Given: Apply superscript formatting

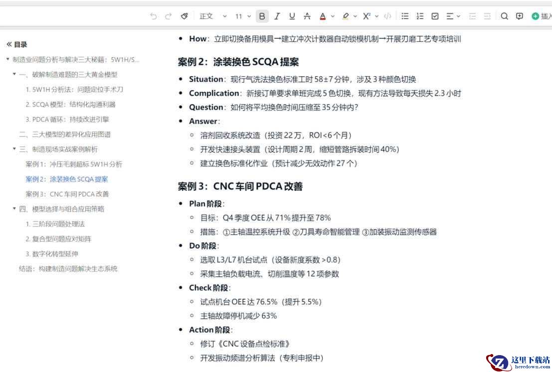Looking at the screenshot, I should 367,16.
